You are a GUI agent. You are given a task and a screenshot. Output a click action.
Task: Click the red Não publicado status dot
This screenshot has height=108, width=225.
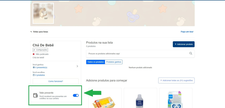pos(34,54)
